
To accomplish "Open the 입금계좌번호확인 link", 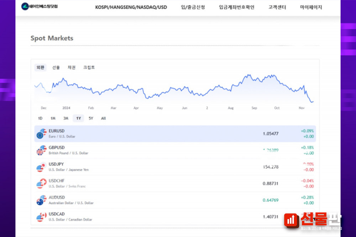I will pos(237,7).
